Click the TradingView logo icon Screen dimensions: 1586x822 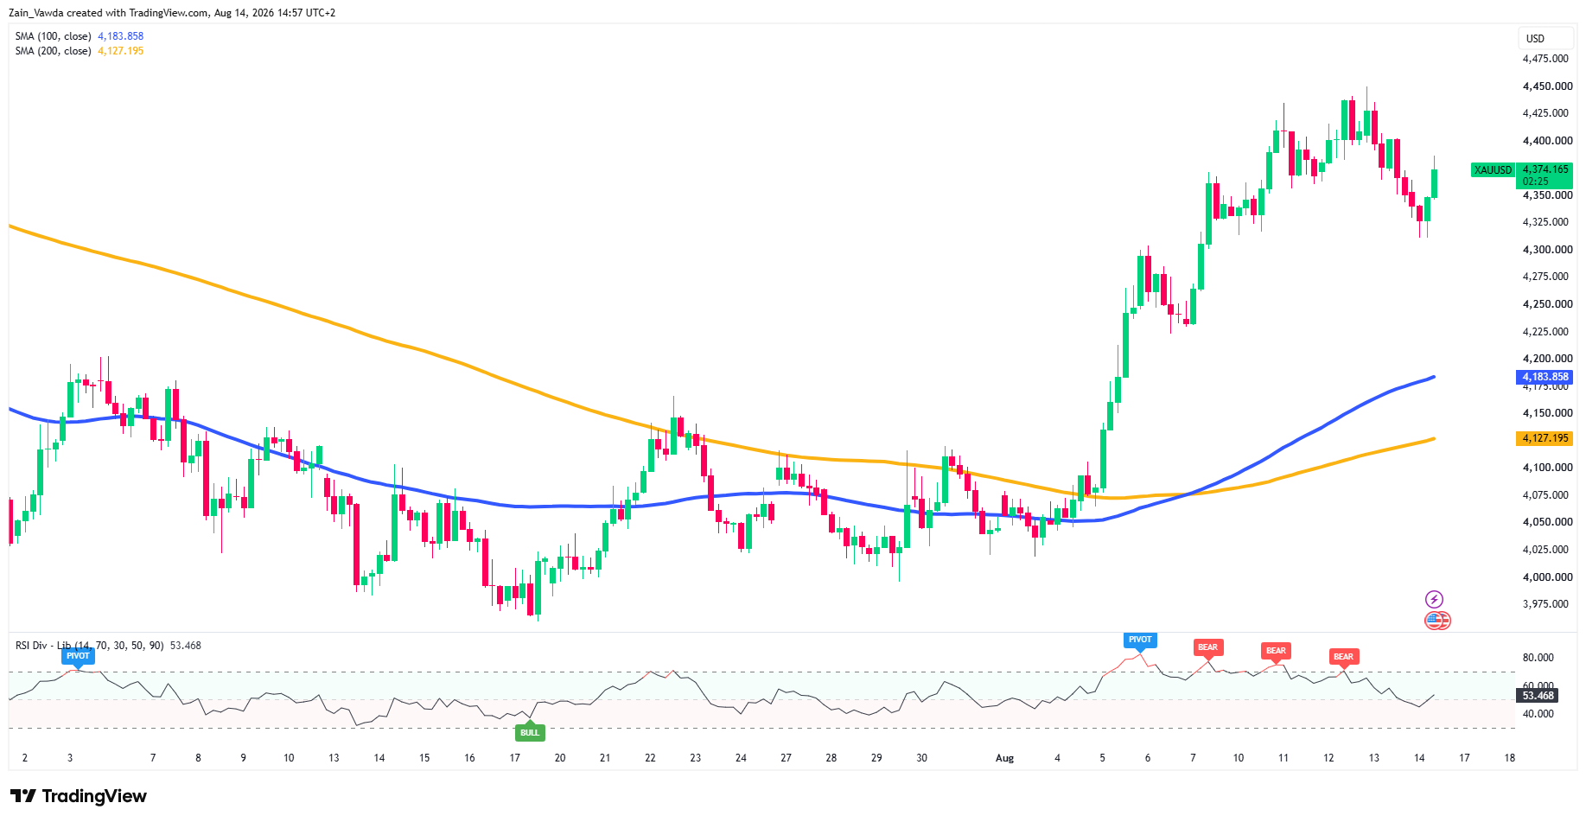(x=23, y=796)
